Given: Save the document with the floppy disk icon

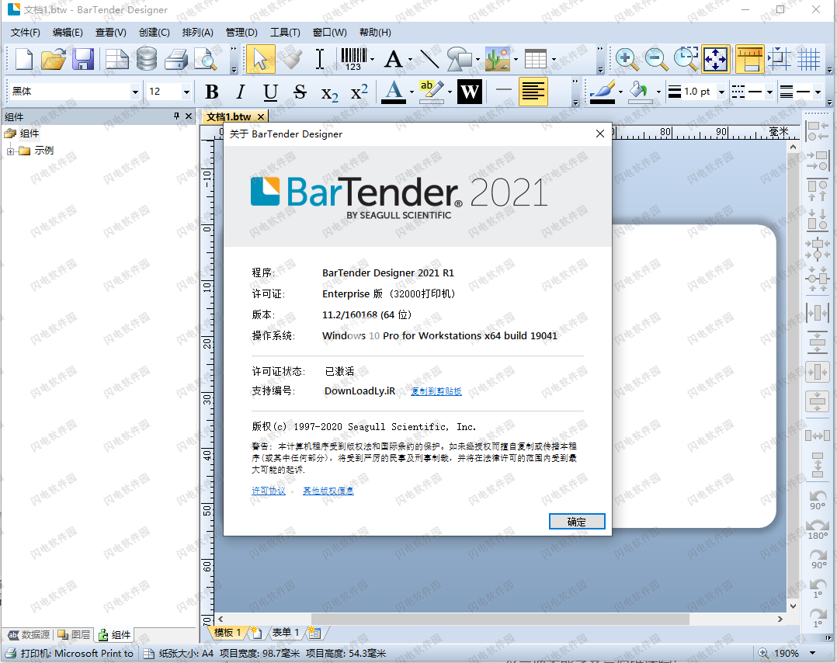Looking at the screenshot, I should (x=83, y=59).
